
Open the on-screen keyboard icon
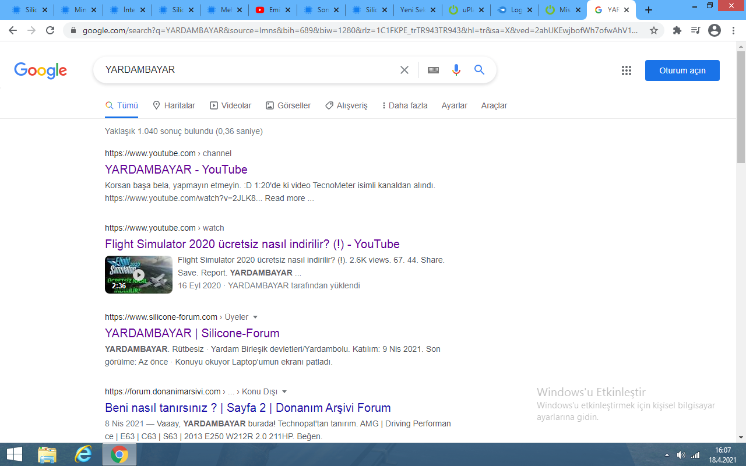433,70
